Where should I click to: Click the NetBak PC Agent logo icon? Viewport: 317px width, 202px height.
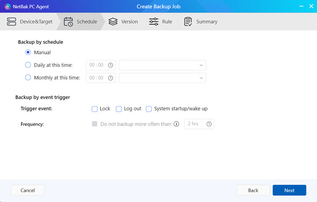coord(8,7)
